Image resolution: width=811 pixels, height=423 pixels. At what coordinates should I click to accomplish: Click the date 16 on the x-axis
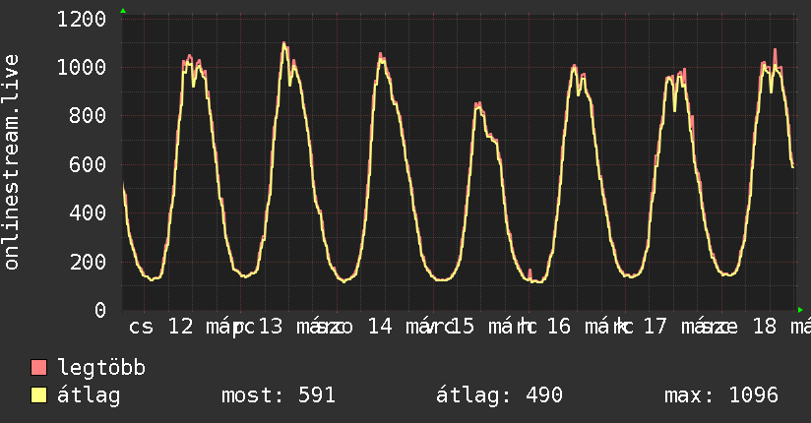[558, 327]
